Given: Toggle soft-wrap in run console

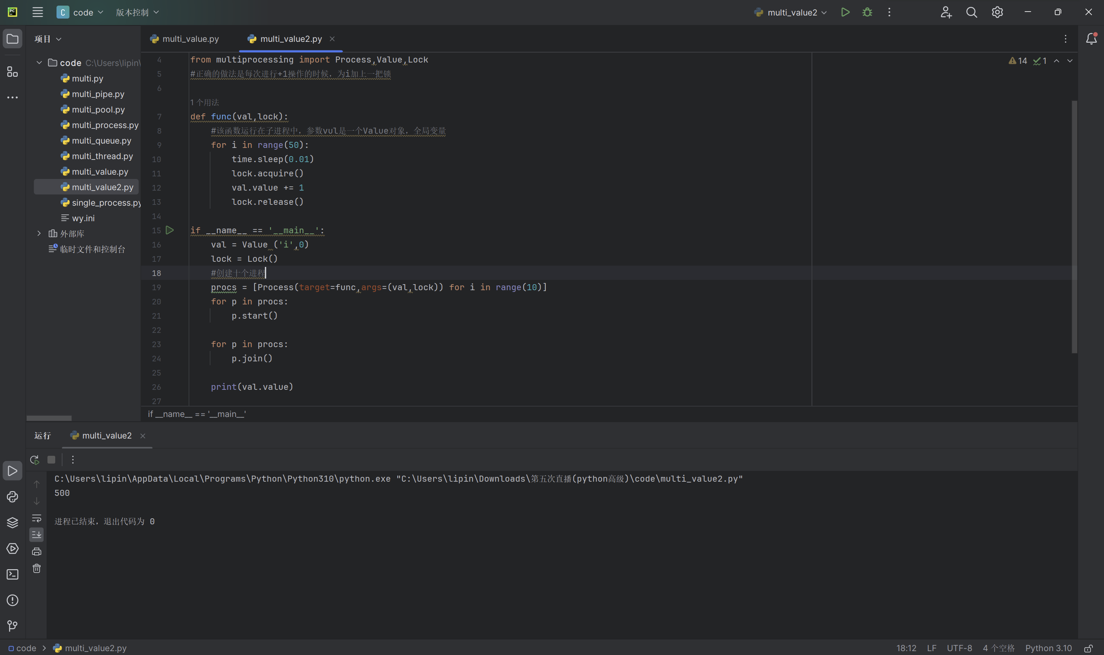Looking at the screenshot, I should pos(37,518).
